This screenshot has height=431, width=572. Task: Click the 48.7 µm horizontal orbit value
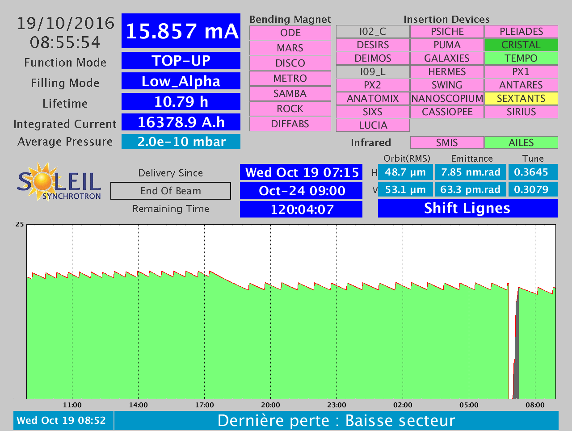coord(405,172)
